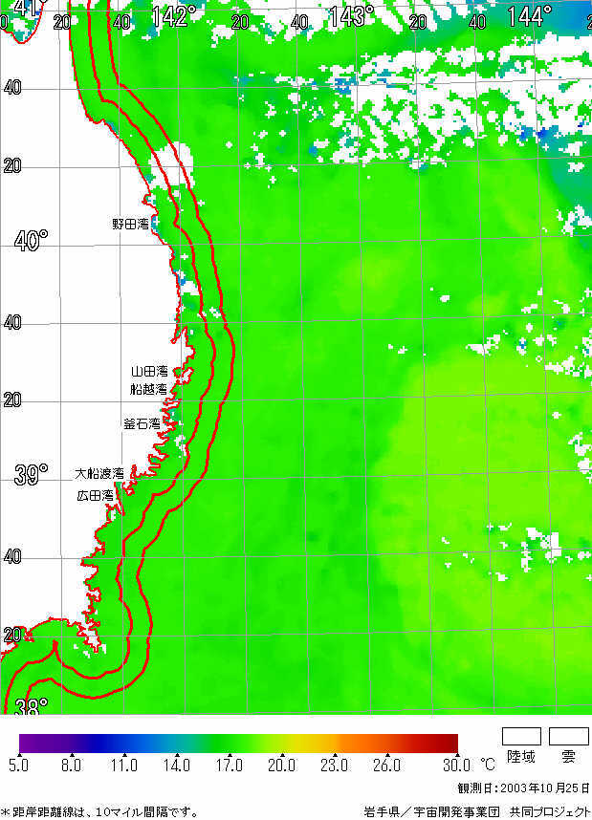592x820 pixels.
Task: Click the 8.0 value on the scale
Action: point(71,766)
